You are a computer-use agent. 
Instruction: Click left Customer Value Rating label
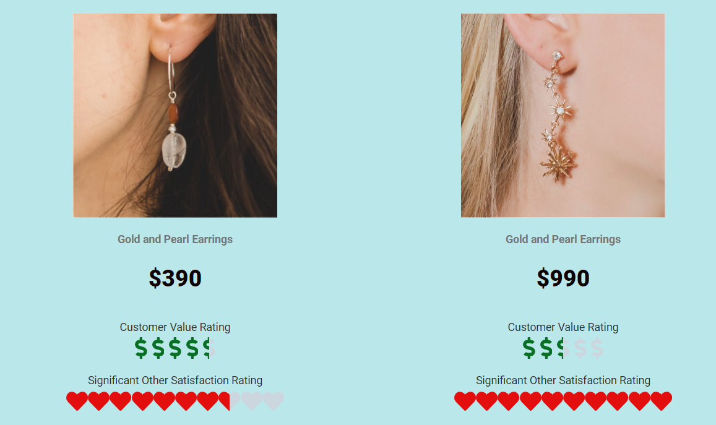point(175,327)
